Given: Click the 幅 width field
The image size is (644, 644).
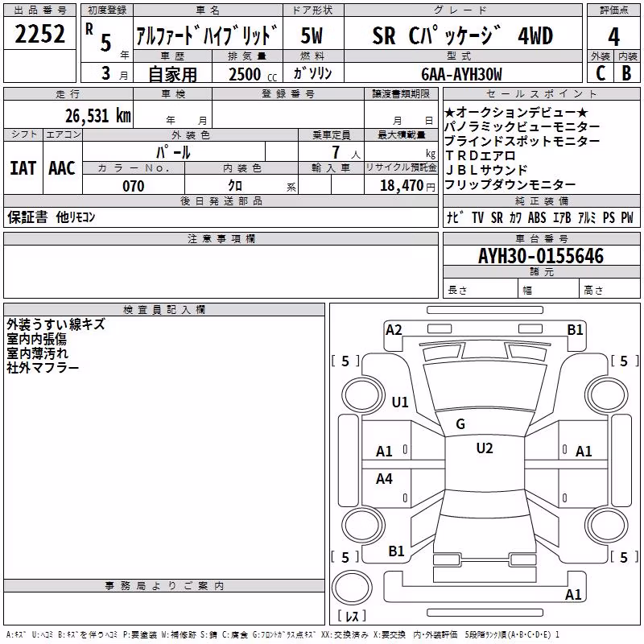Looking at the screenshot, I should point(549,289).
